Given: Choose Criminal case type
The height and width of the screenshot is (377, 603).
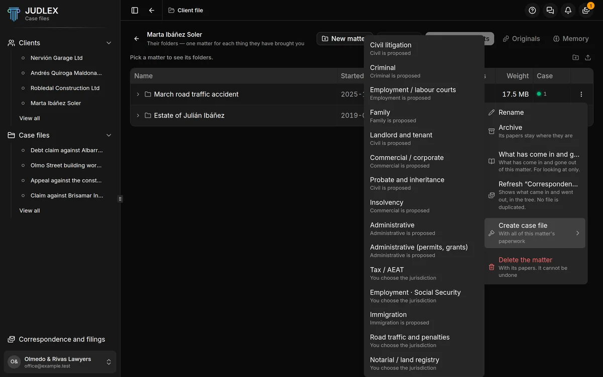Looking at the screenshot, I should 424,71.
